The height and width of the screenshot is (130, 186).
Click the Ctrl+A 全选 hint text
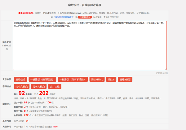[x=7, y=47]
